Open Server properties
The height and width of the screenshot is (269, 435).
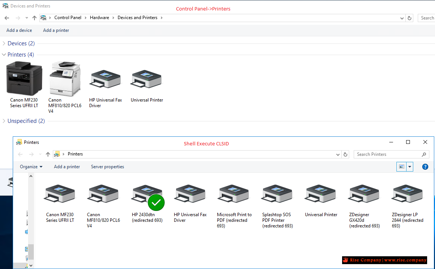coord(108,167)
